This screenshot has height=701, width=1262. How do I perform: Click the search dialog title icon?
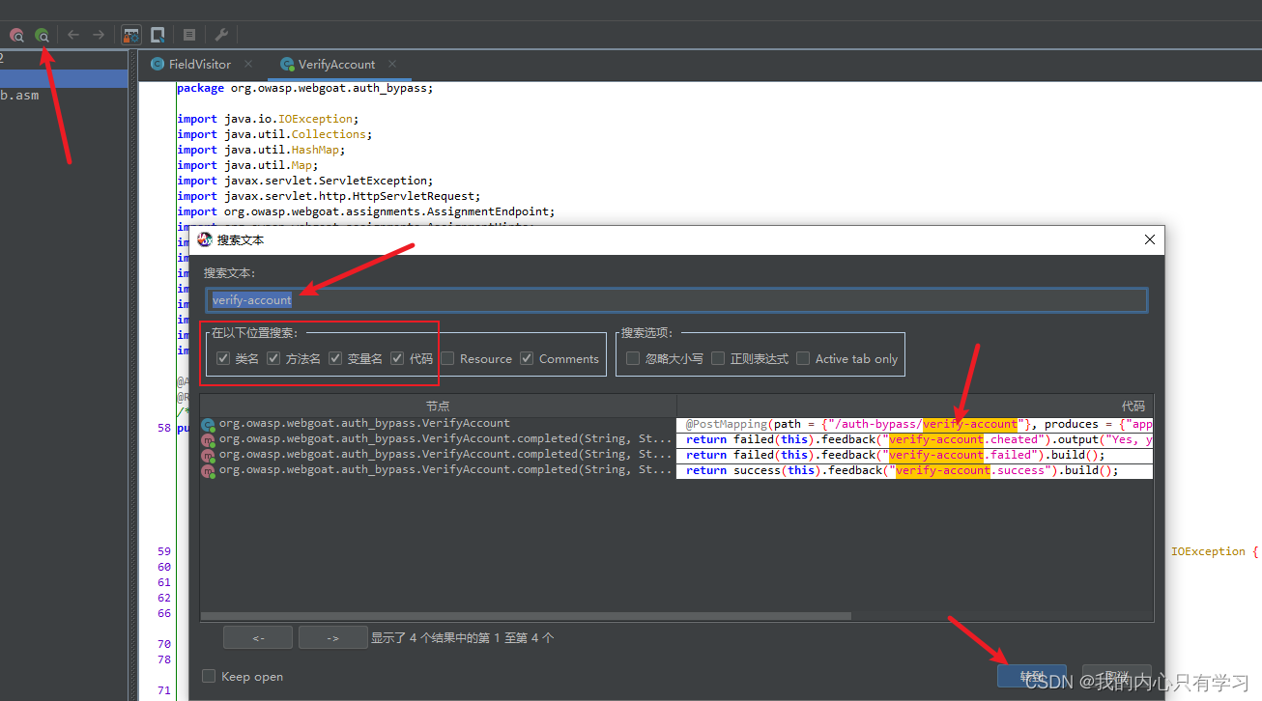[x=205, y=239]
